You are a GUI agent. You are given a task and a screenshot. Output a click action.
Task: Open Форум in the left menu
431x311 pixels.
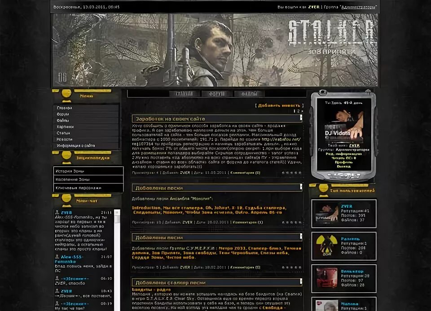tap(86, 114)
